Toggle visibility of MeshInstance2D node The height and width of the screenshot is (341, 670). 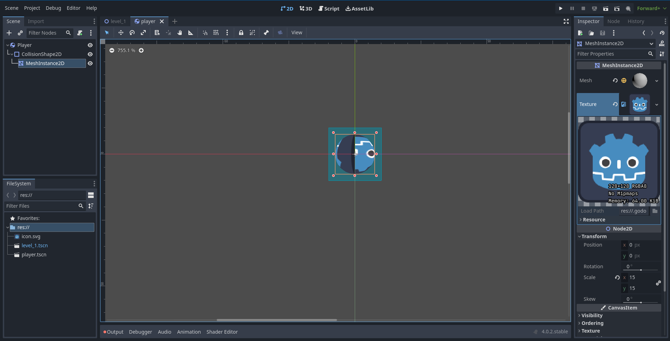tap(90, 63)
